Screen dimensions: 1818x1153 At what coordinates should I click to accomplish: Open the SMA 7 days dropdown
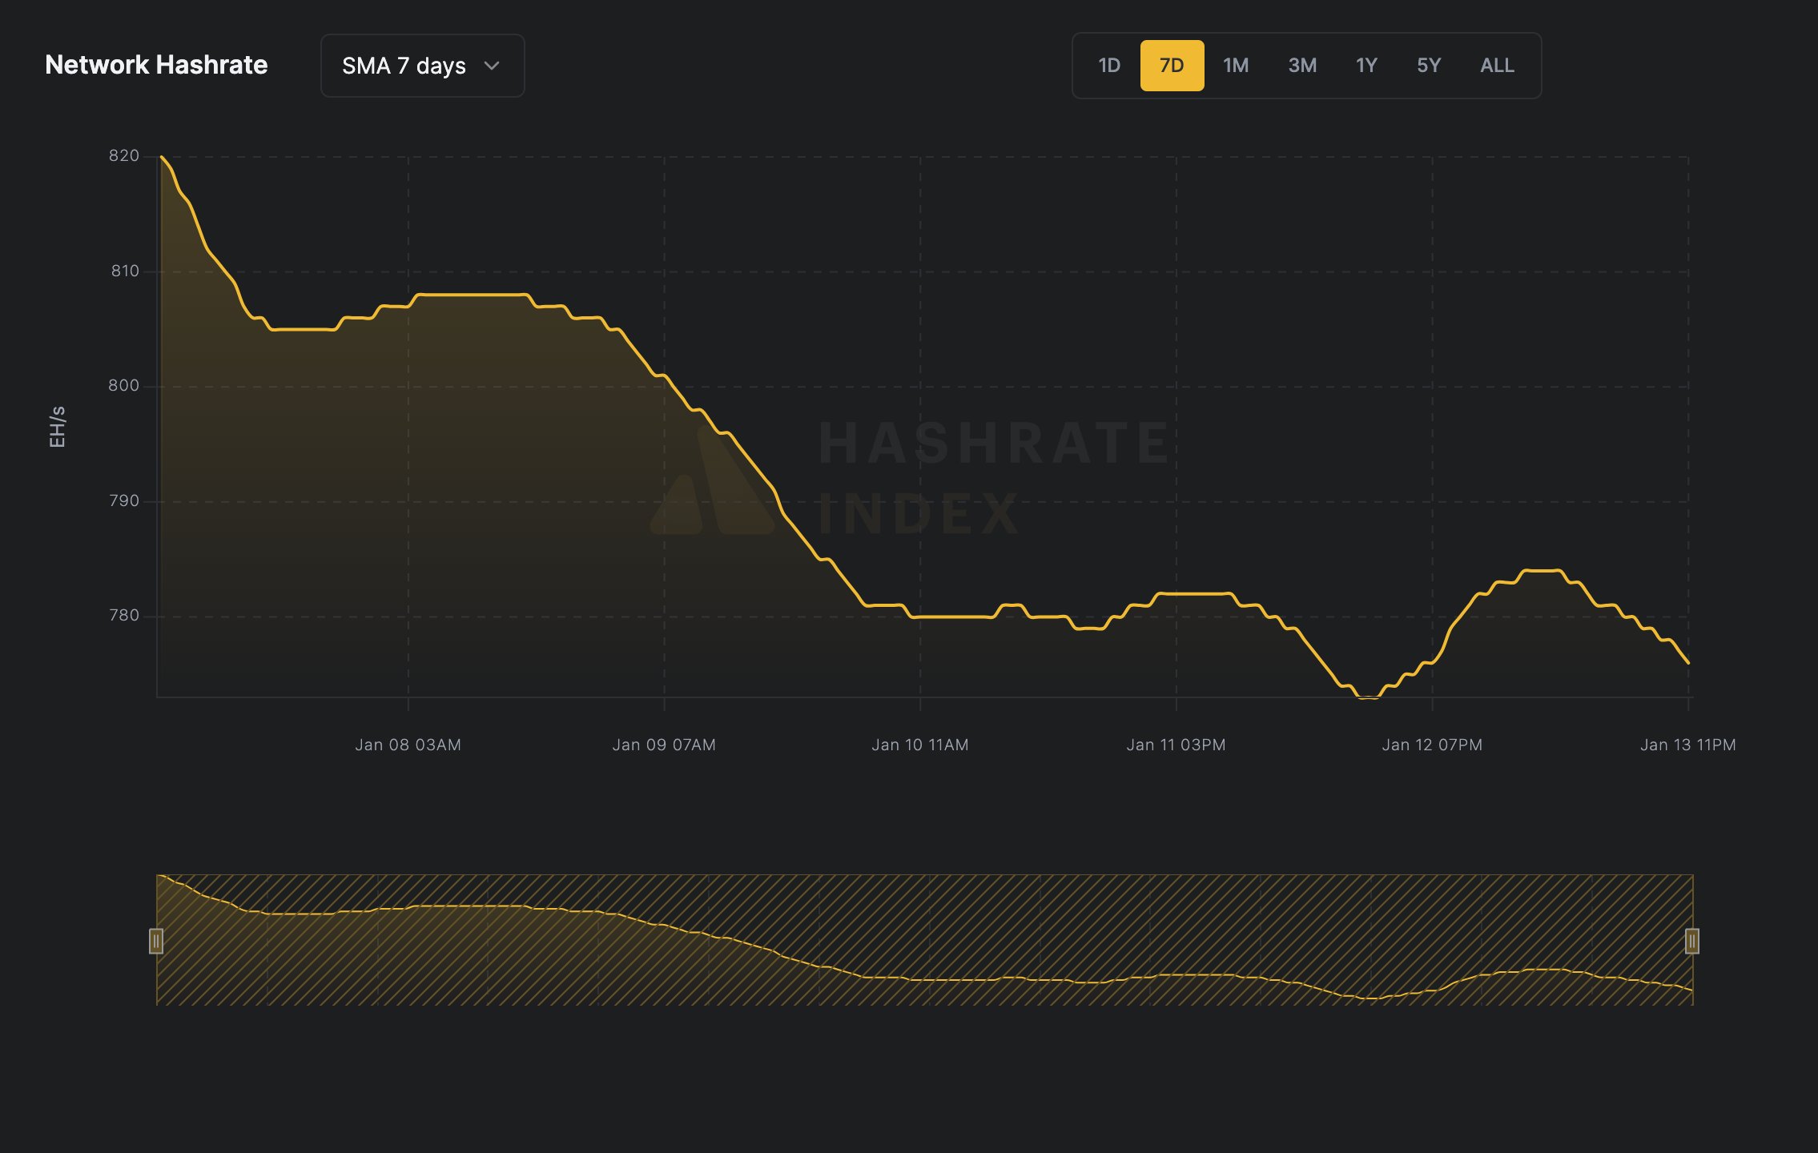[422, 66]
